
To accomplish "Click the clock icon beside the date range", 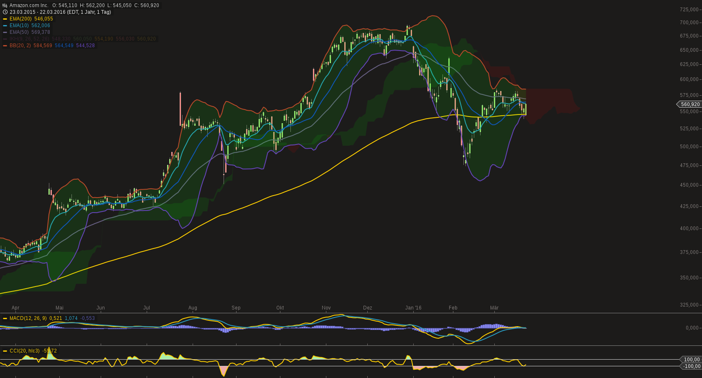I will coord(5,12).
